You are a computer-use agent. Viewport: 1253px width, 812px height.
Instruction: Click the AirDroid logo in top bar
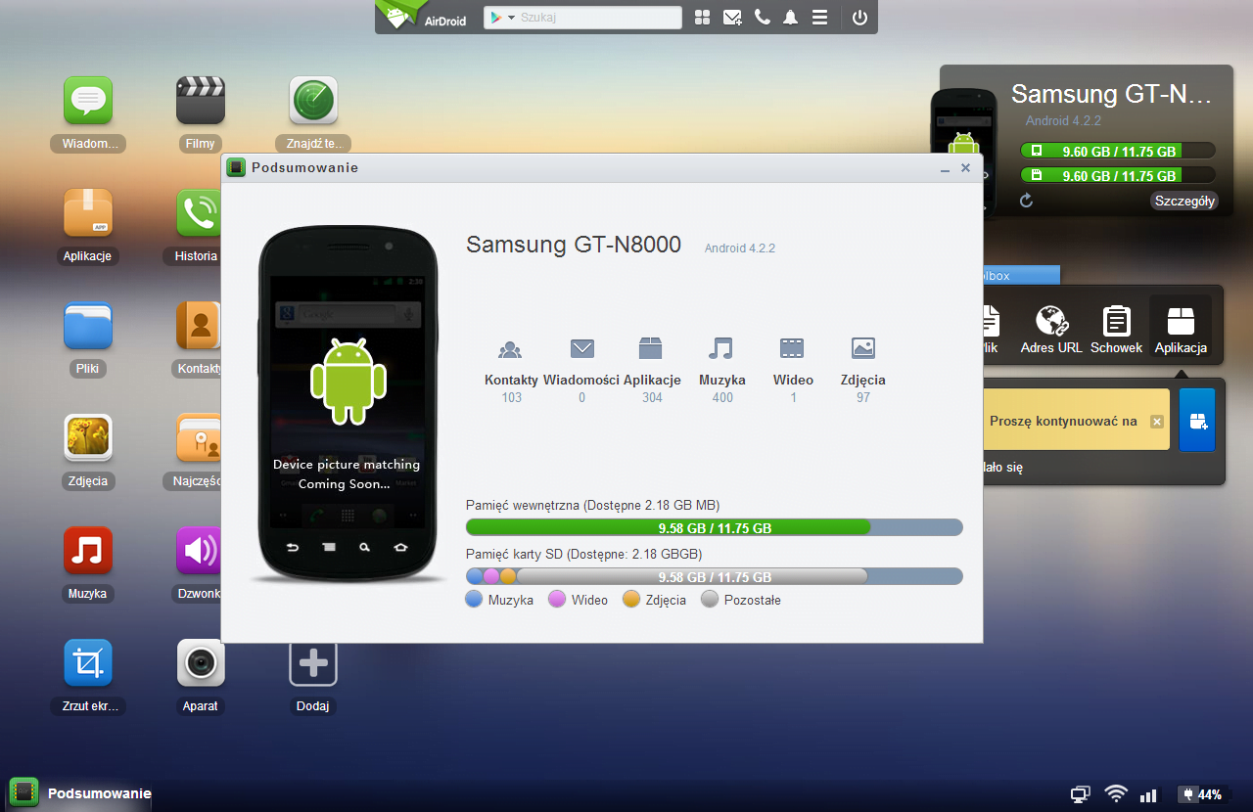click(424, 16)
